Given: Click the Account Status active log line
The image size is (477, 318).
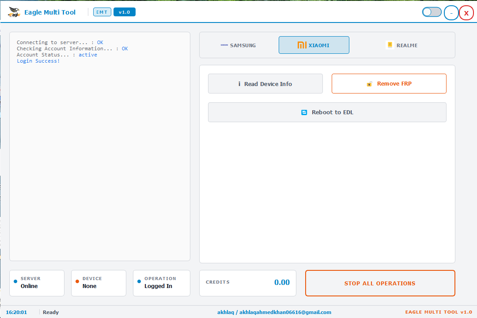Looking at the screenshot, I should tap(57, 55).
